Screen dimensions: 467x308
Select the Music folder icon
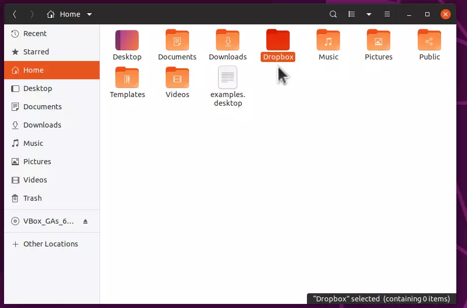328,40
